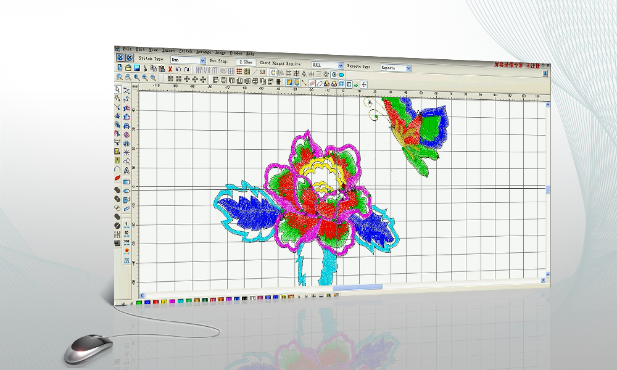Open the Chord Height Require dropdown
The width and height of the screenshot is (617, 370).
328,65
